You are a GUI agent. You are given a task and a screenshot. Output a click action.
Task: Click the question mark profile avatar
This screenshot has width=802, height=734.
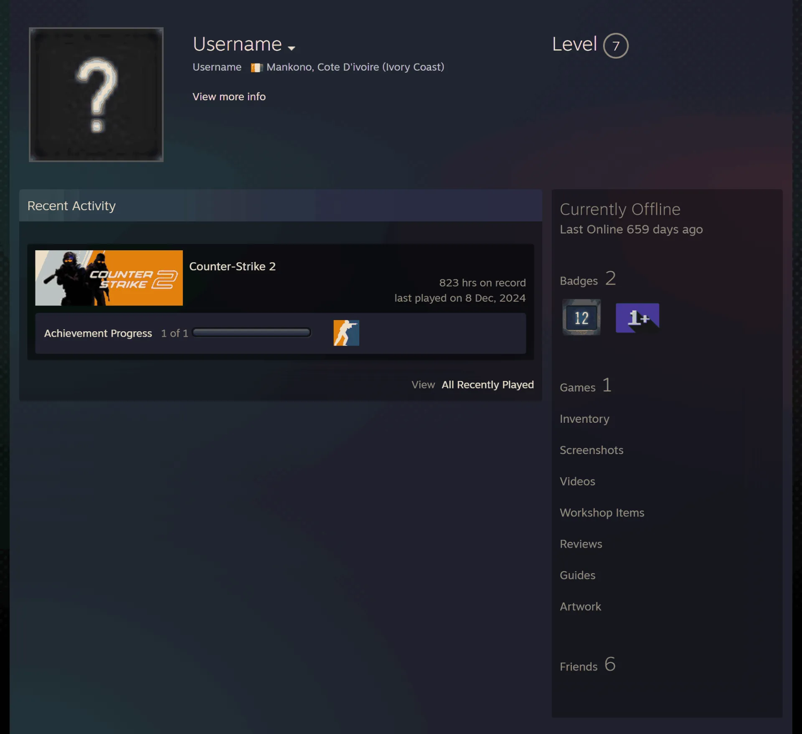tap(96, 94)
